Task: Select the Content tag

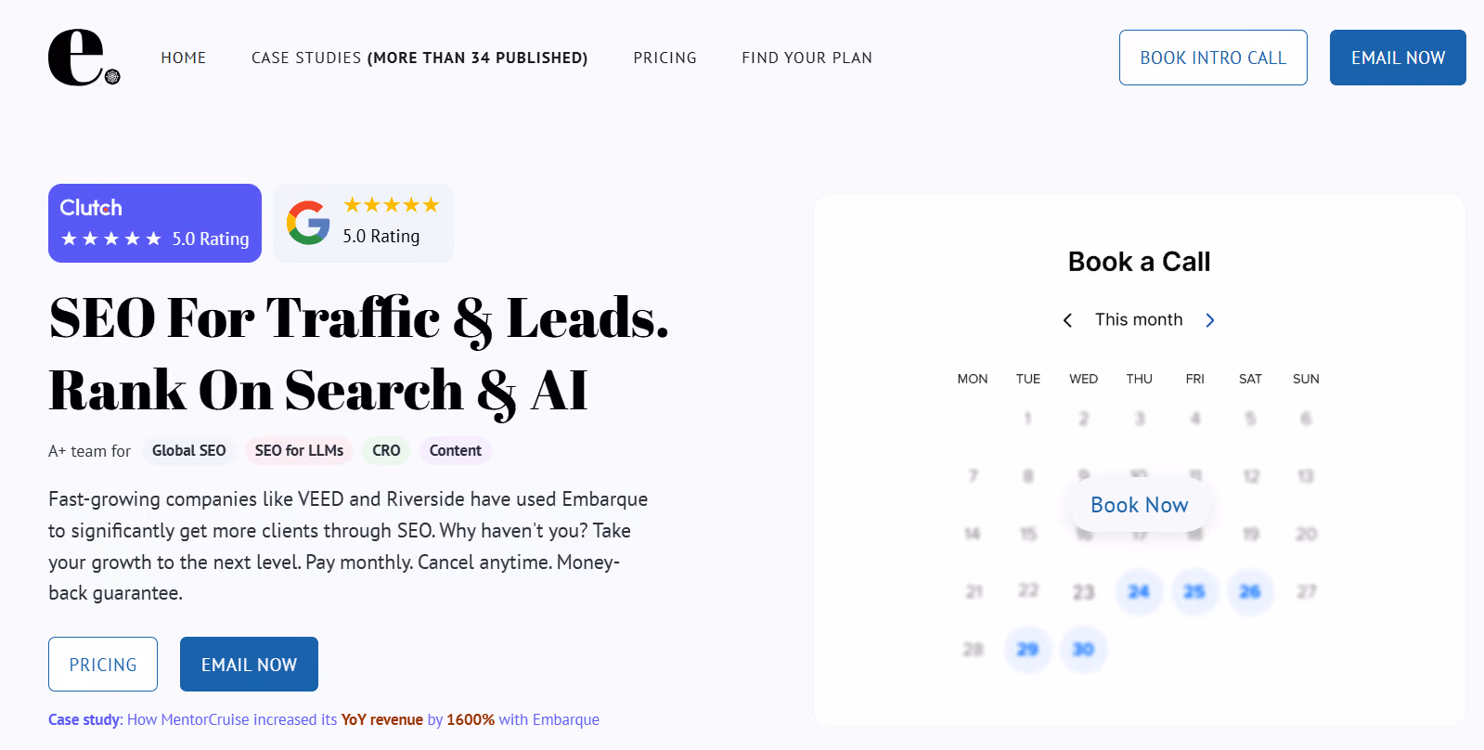Action: (x=455, y=450)
